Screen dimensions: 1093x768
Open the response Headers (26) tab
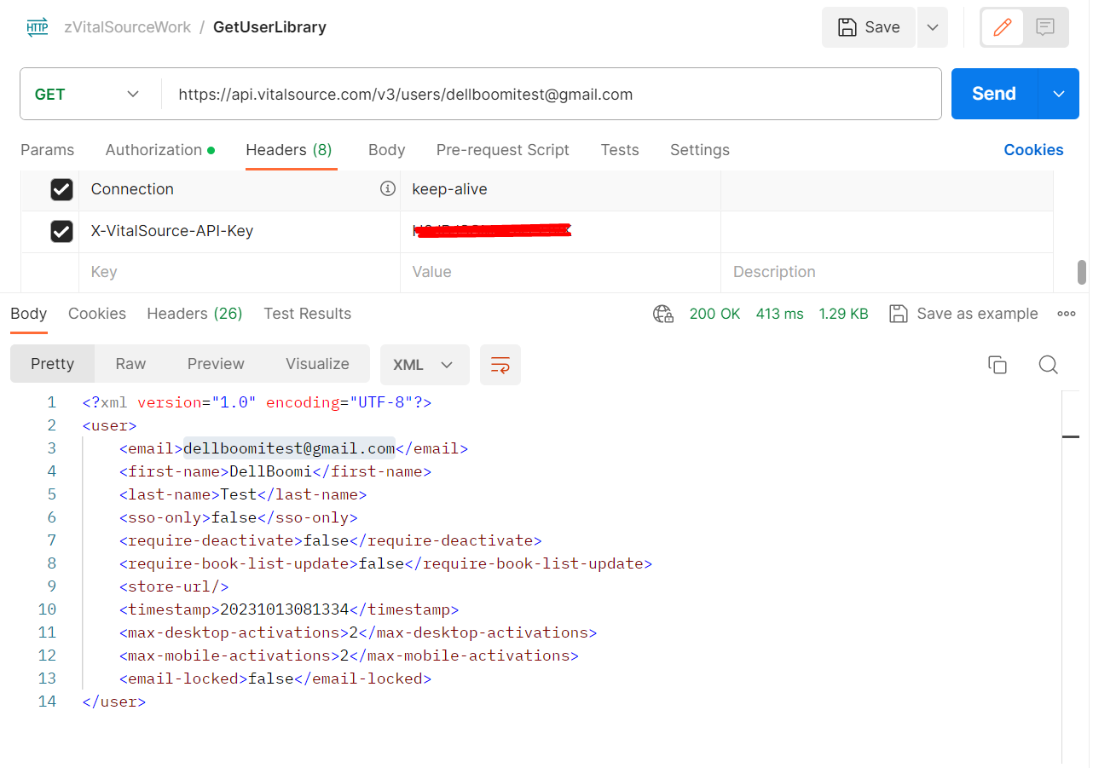click(x=194, y=314)
